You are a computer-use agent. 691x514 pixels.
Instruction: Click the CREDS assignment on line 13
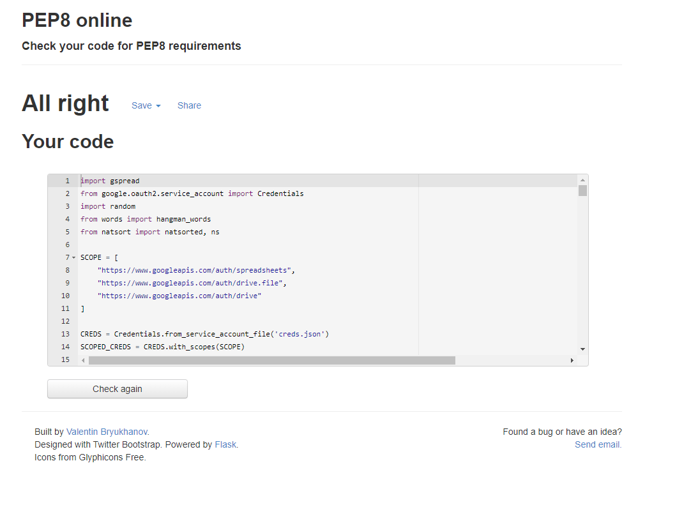[x=204, y=335]
